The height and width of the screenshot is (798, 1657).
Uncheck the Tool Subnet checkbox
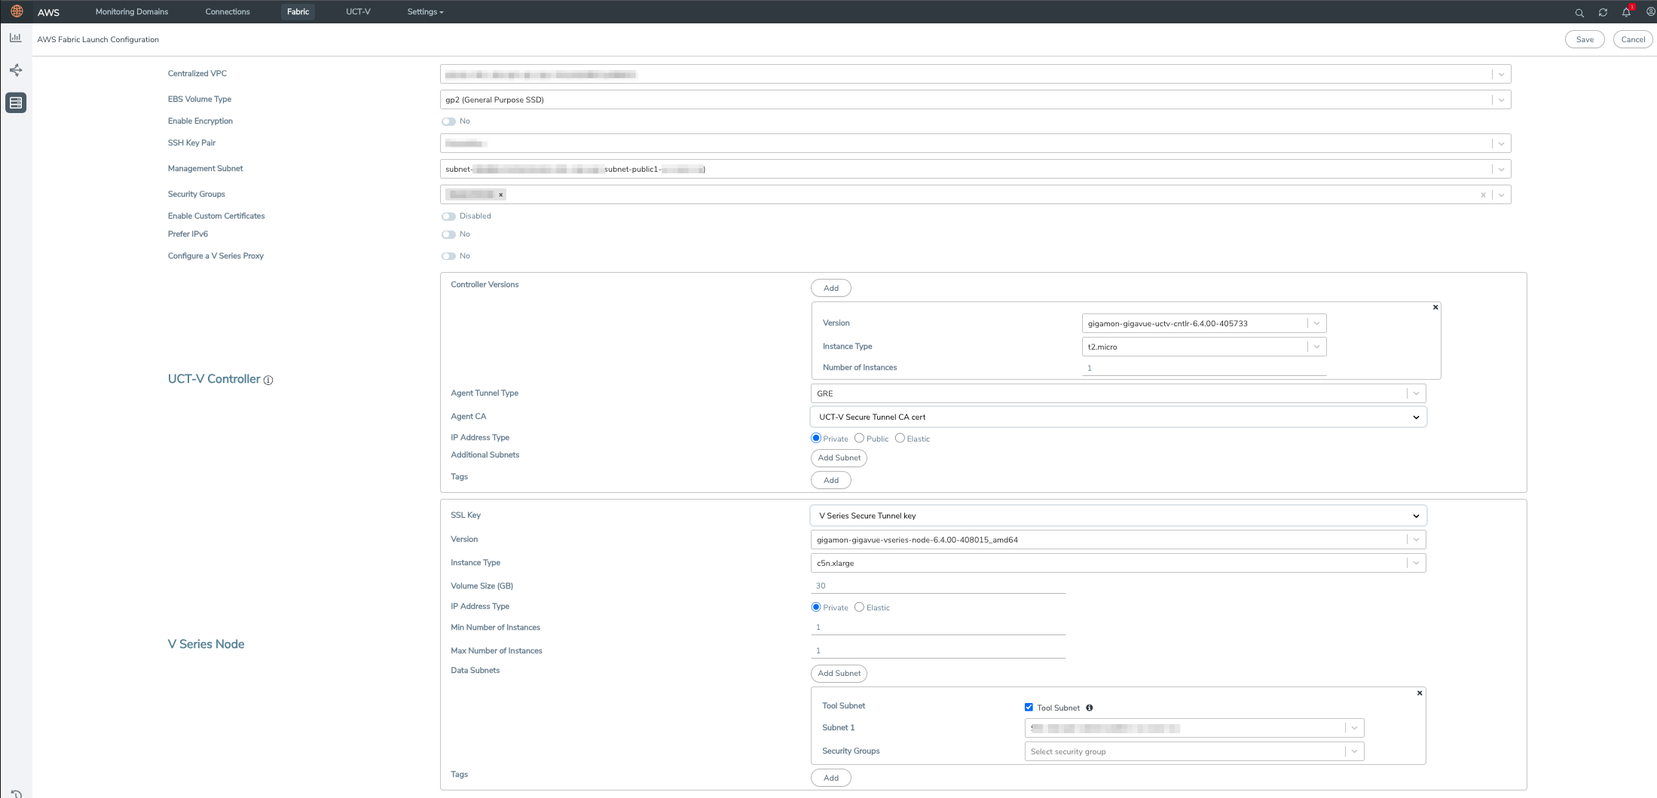click(x=1029, y=707)
